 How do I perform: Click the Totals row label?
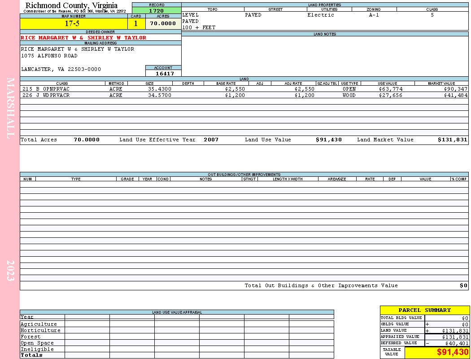tap(31, 355)
